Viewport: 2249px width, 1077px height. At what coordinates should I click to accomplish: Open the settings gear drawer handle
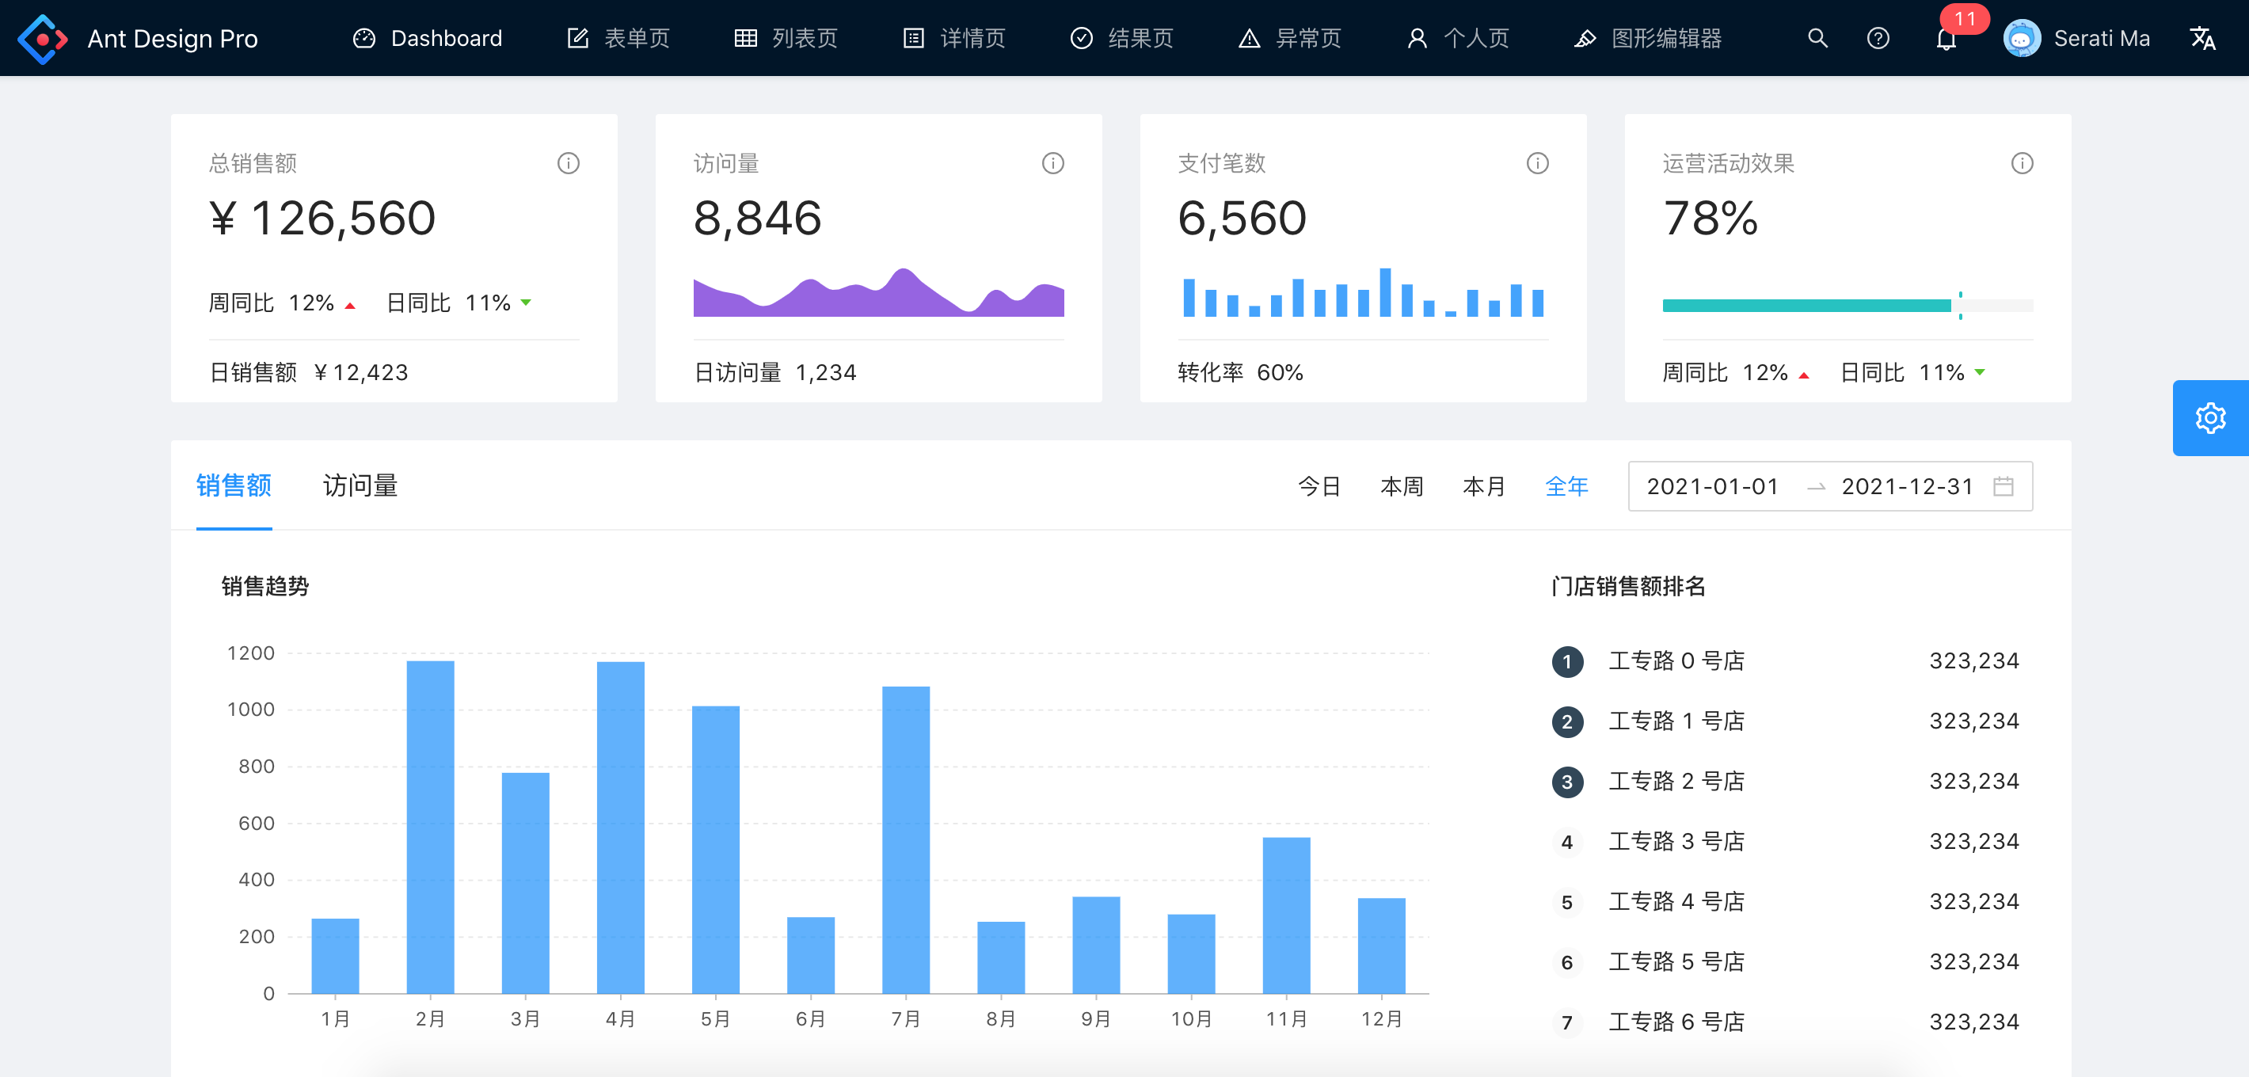tap(2209, 418)
